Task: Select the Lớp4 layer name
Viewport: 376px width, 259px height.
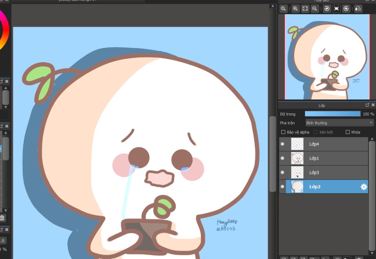Action: pos(314,144)
